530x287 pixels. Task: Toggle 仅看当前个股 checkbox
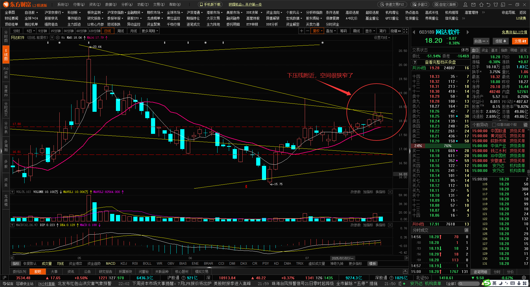coord(494,125)
